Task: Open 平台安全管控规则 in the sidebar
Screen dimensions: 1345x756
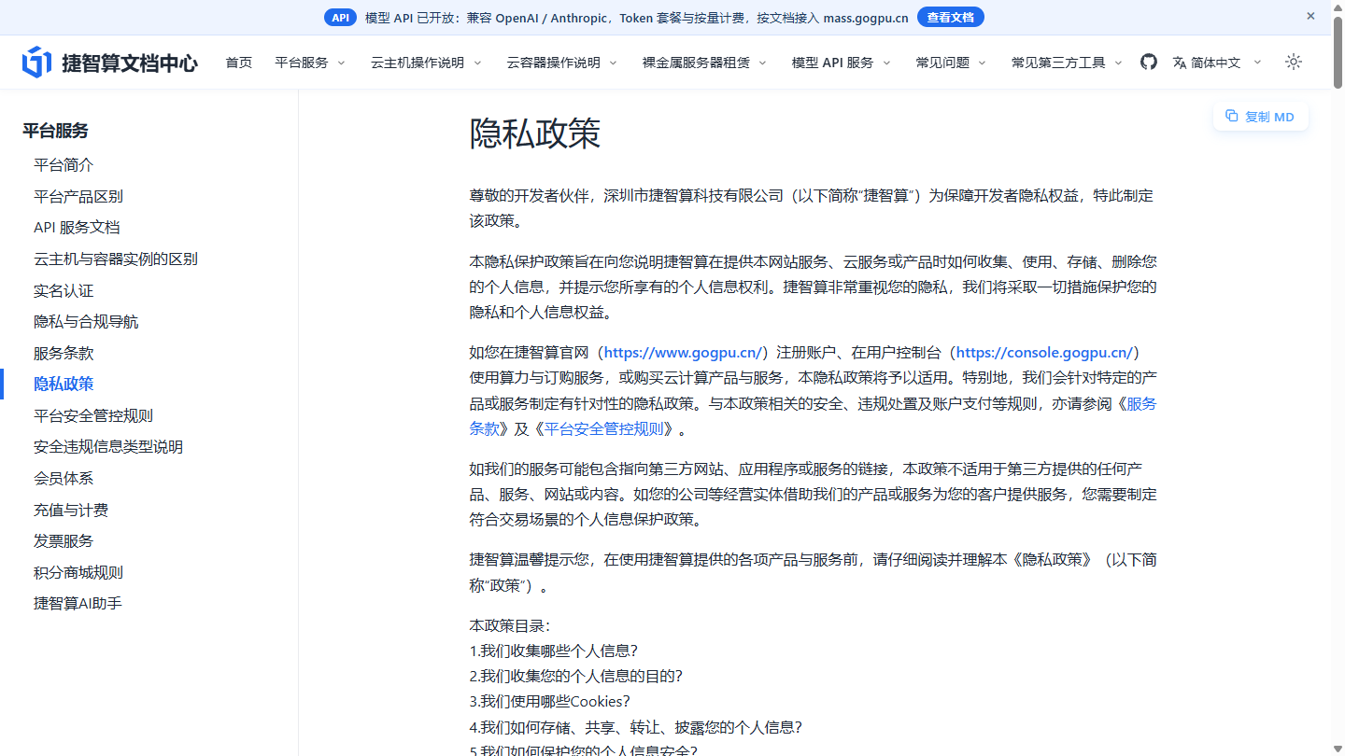Action: (93, 415)
